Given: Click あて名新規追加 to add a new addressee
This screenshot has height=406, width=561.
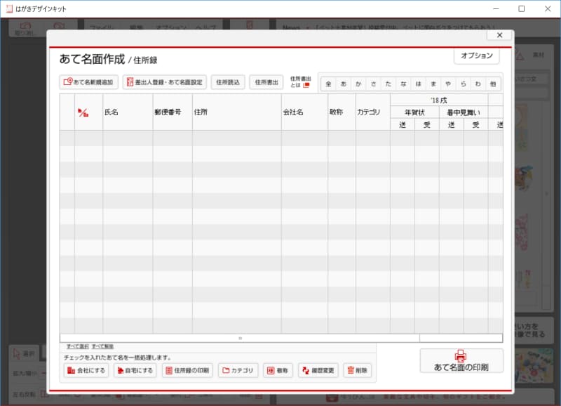Looking at the screenshot, I should 88,82.
